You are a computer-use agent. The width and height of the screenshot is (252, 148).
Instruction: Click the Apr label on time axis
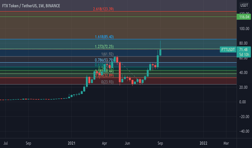[x=104, y=143]
